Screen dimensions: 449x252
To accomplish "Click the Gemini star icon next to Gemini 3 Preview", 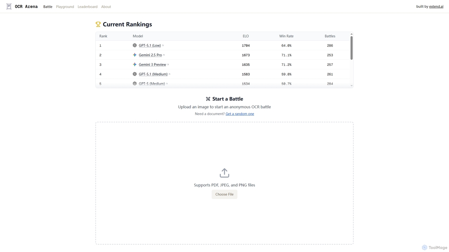I will 135,64.
